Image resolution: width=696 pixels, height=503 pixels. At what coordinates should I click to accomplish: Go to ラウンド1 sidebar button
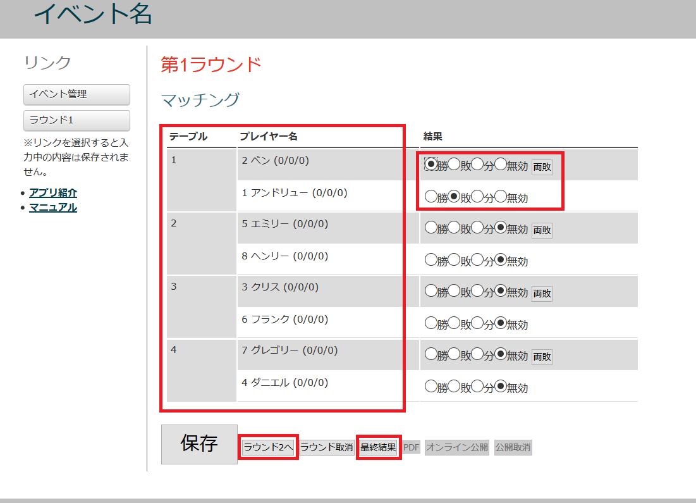[x=76, y=120]
